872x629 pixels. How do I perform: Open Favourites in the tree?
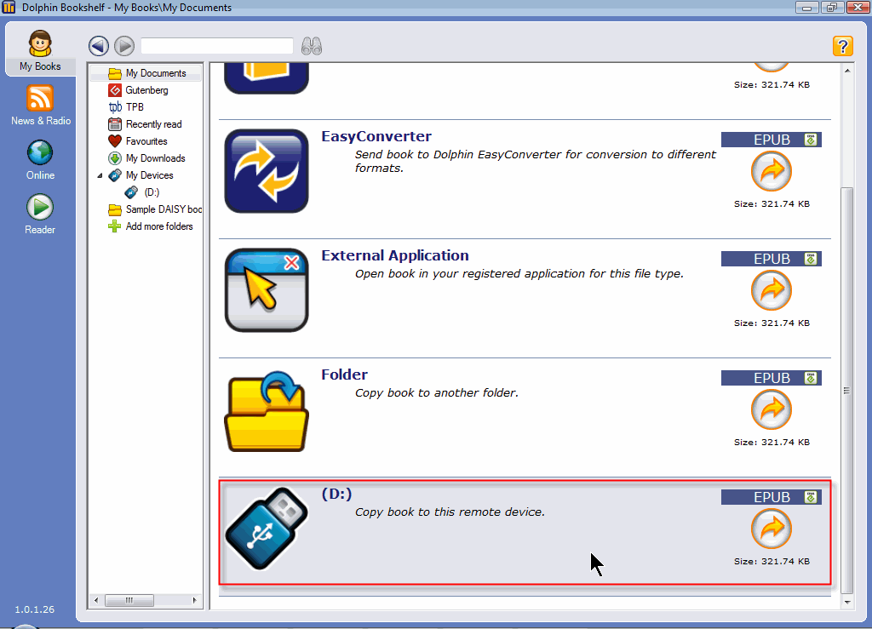click(146, 141)
